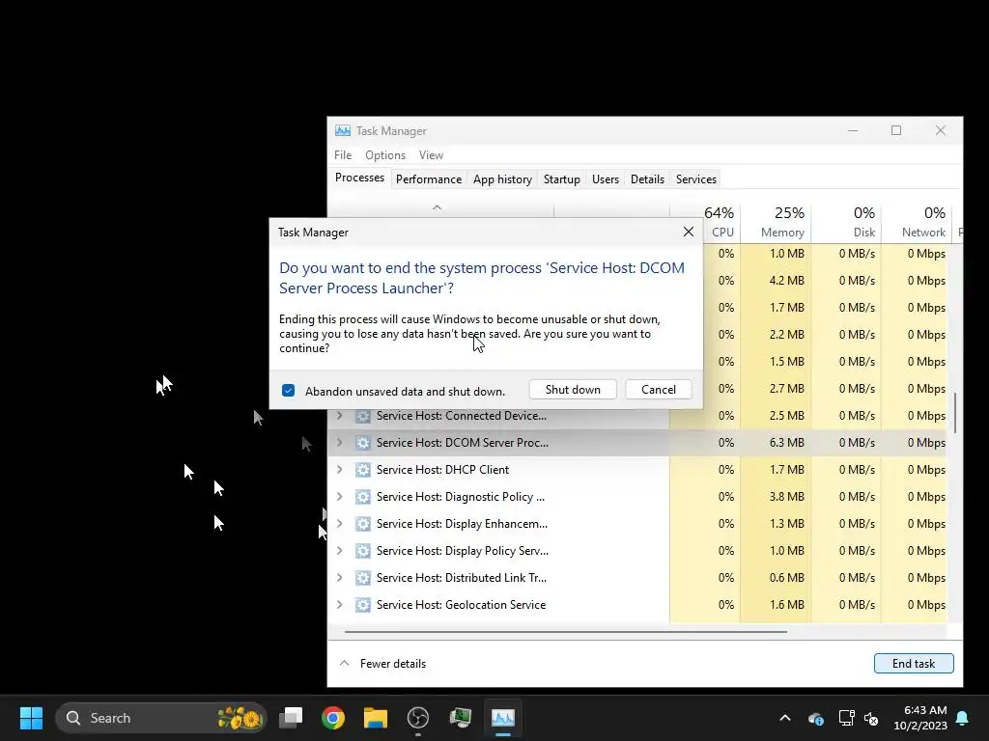
Task: Switch to the Performance tab
Action: tap(429, 179)
